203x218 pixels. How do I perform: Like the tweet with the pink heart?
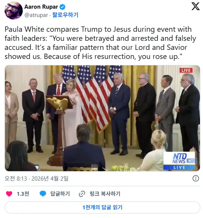9,194
